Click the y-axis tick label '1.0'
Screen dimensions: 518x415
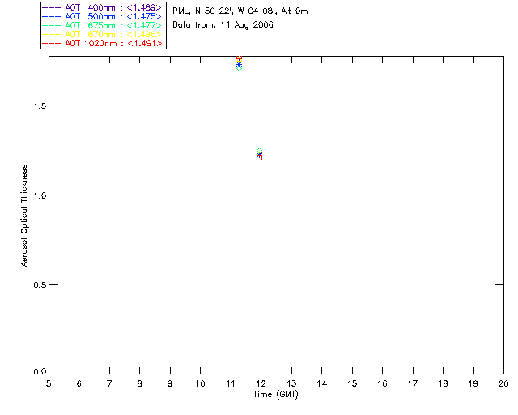click(x=40, y=195)
